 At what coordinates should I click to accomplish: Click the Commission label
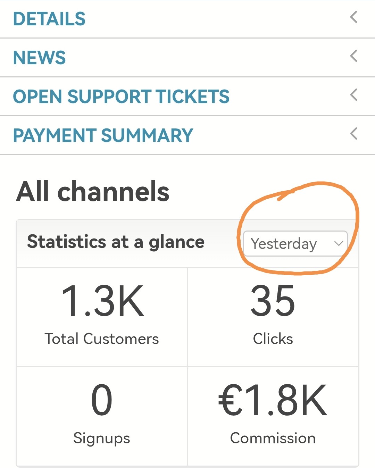click(273, 438)
